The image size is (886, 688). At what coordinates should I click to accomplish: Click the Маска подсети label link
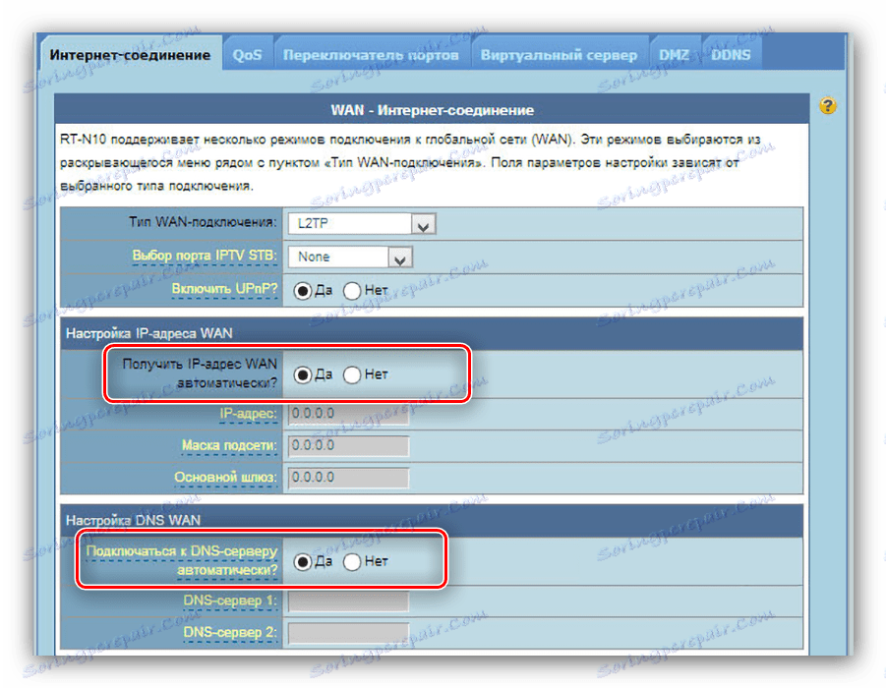pos(229,445)
